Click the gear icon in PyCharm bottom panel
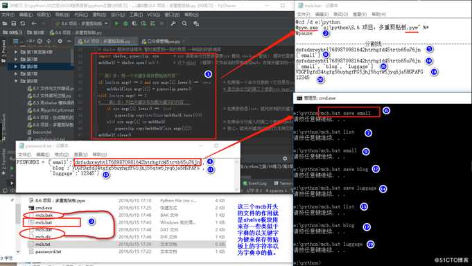The width and height of the screenshot is (472, 266). click(285, 158)
